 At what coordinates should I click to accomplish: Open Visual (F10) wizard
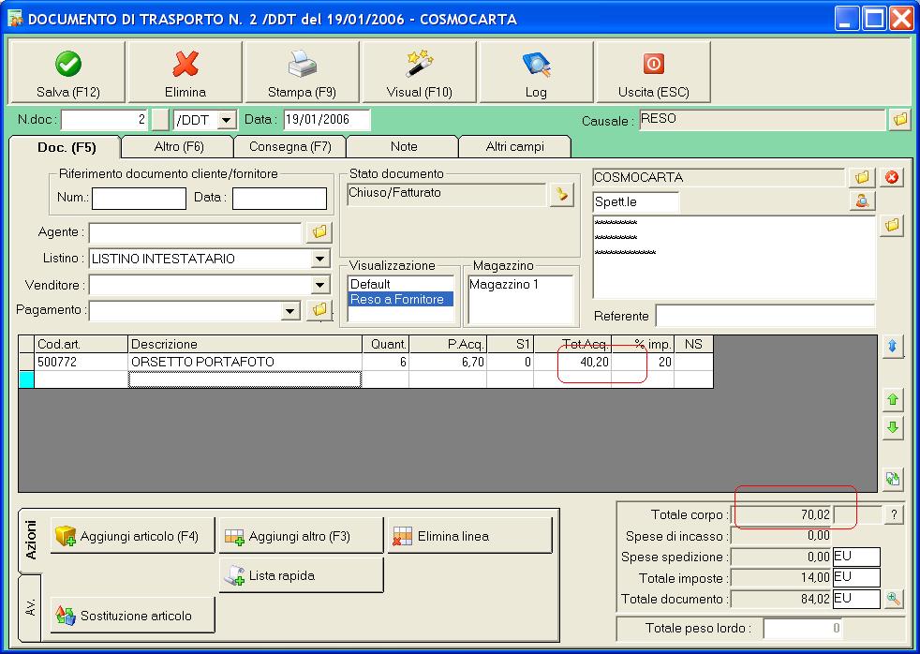coord(419,72)
